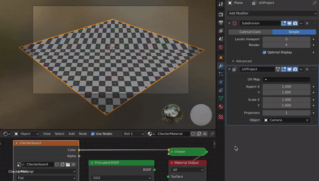Image resolution: width=319 pixels, height=181 pixels.
Task: Open the Modifier properties wrench tab
Action: pyautogui.click(x=221, y=66)
